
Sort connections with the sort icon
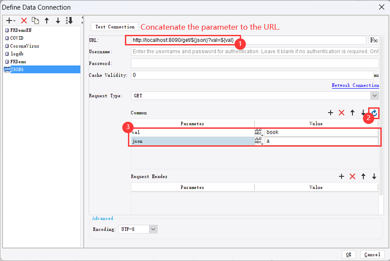tap(69, 20)
